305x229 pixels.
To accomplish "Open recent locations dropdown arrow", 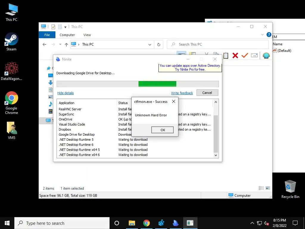I will 60,44.
